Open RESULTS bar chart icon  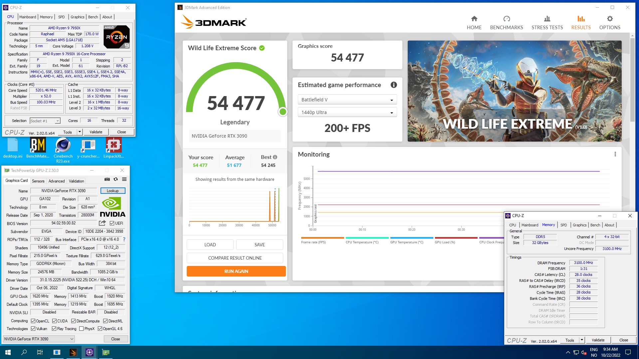point(581,19)
